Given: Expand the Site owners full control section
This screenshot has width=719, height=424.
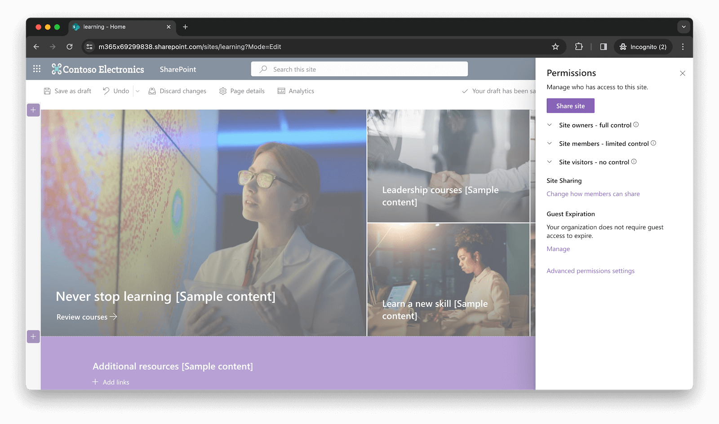Looking at the screenshot, I should (550, 125).
